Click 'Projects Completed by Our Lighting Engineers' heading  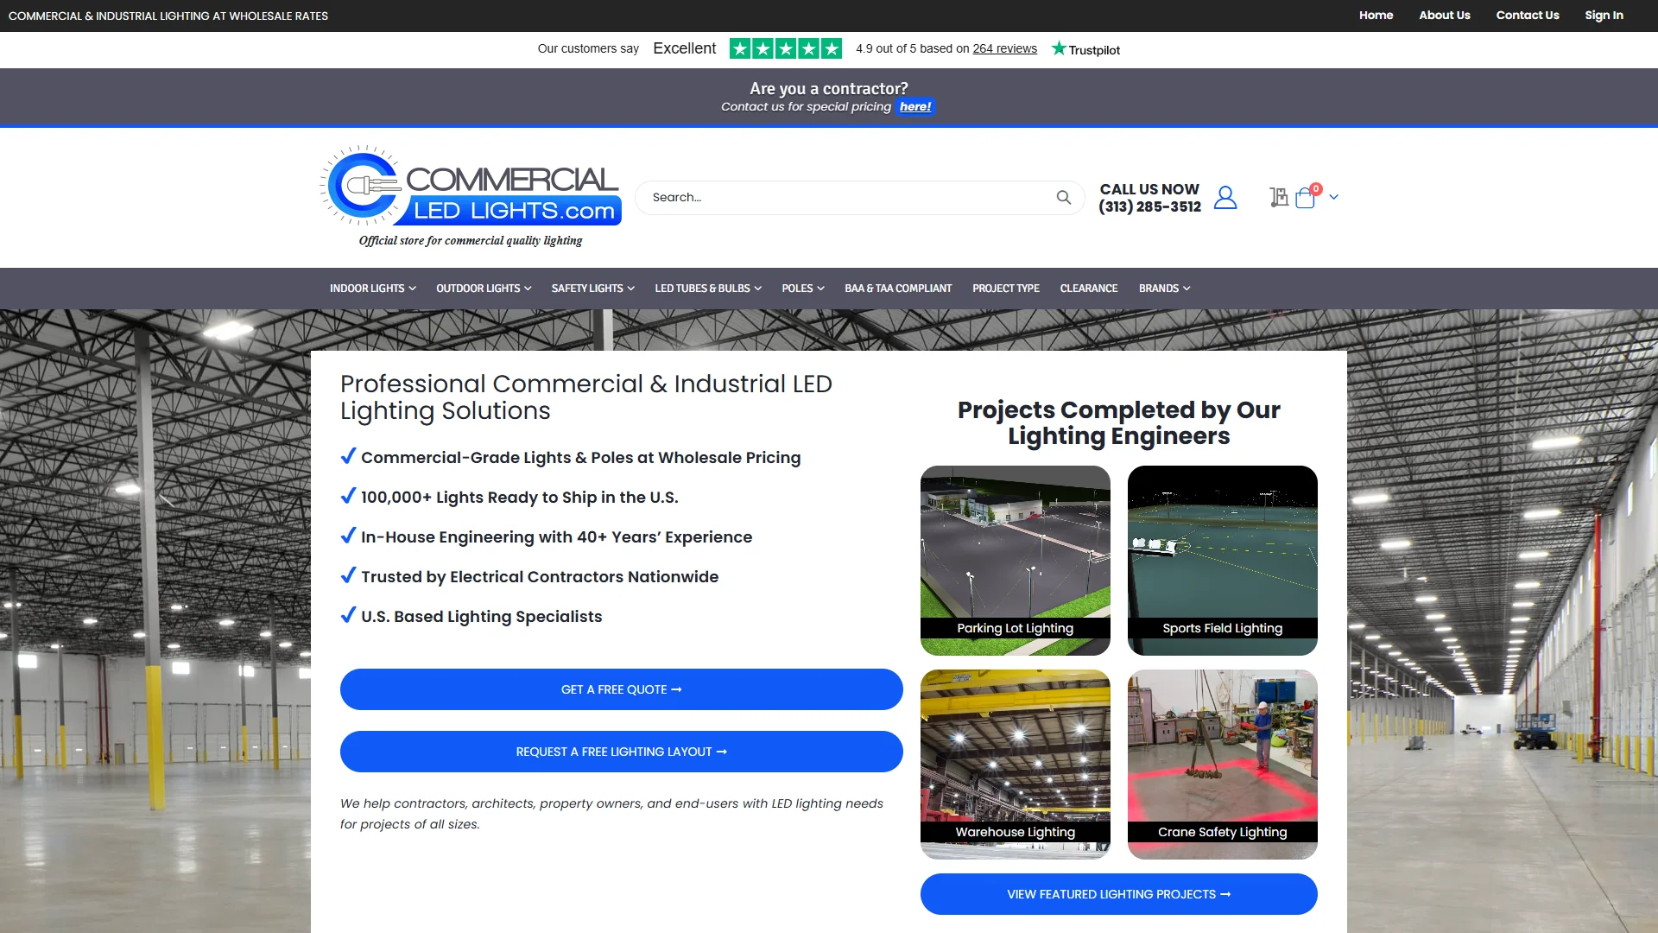click(x=1118, y=422)
